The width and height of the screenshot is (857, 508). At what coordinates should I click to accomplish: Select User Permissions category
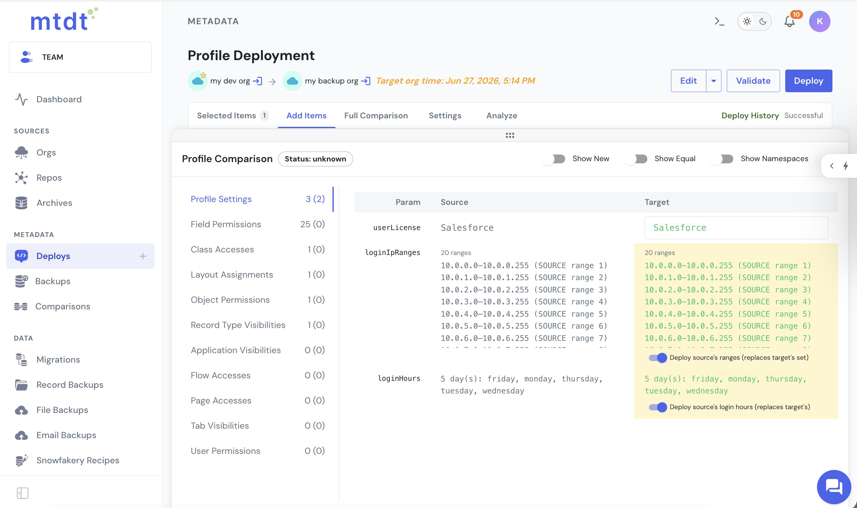[x=258, y=451]
